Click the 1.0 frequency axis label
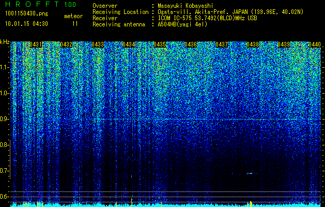 [5, 93]
